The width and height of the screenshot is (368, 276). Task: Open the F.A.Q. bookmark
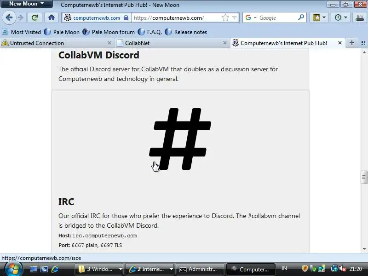pos(150,32)
